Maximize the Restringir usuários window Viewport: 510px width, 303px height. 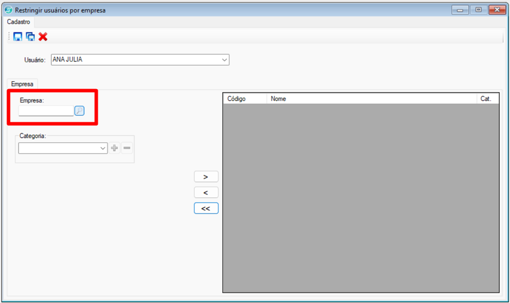point(478,10)
